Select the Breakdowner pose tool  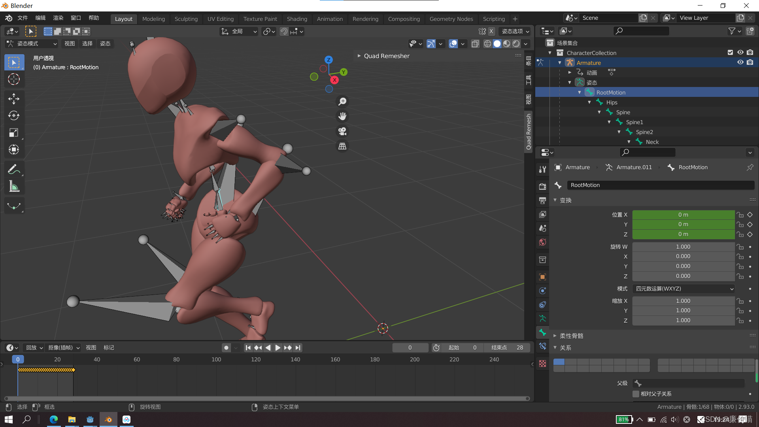(x=14, y=206)
